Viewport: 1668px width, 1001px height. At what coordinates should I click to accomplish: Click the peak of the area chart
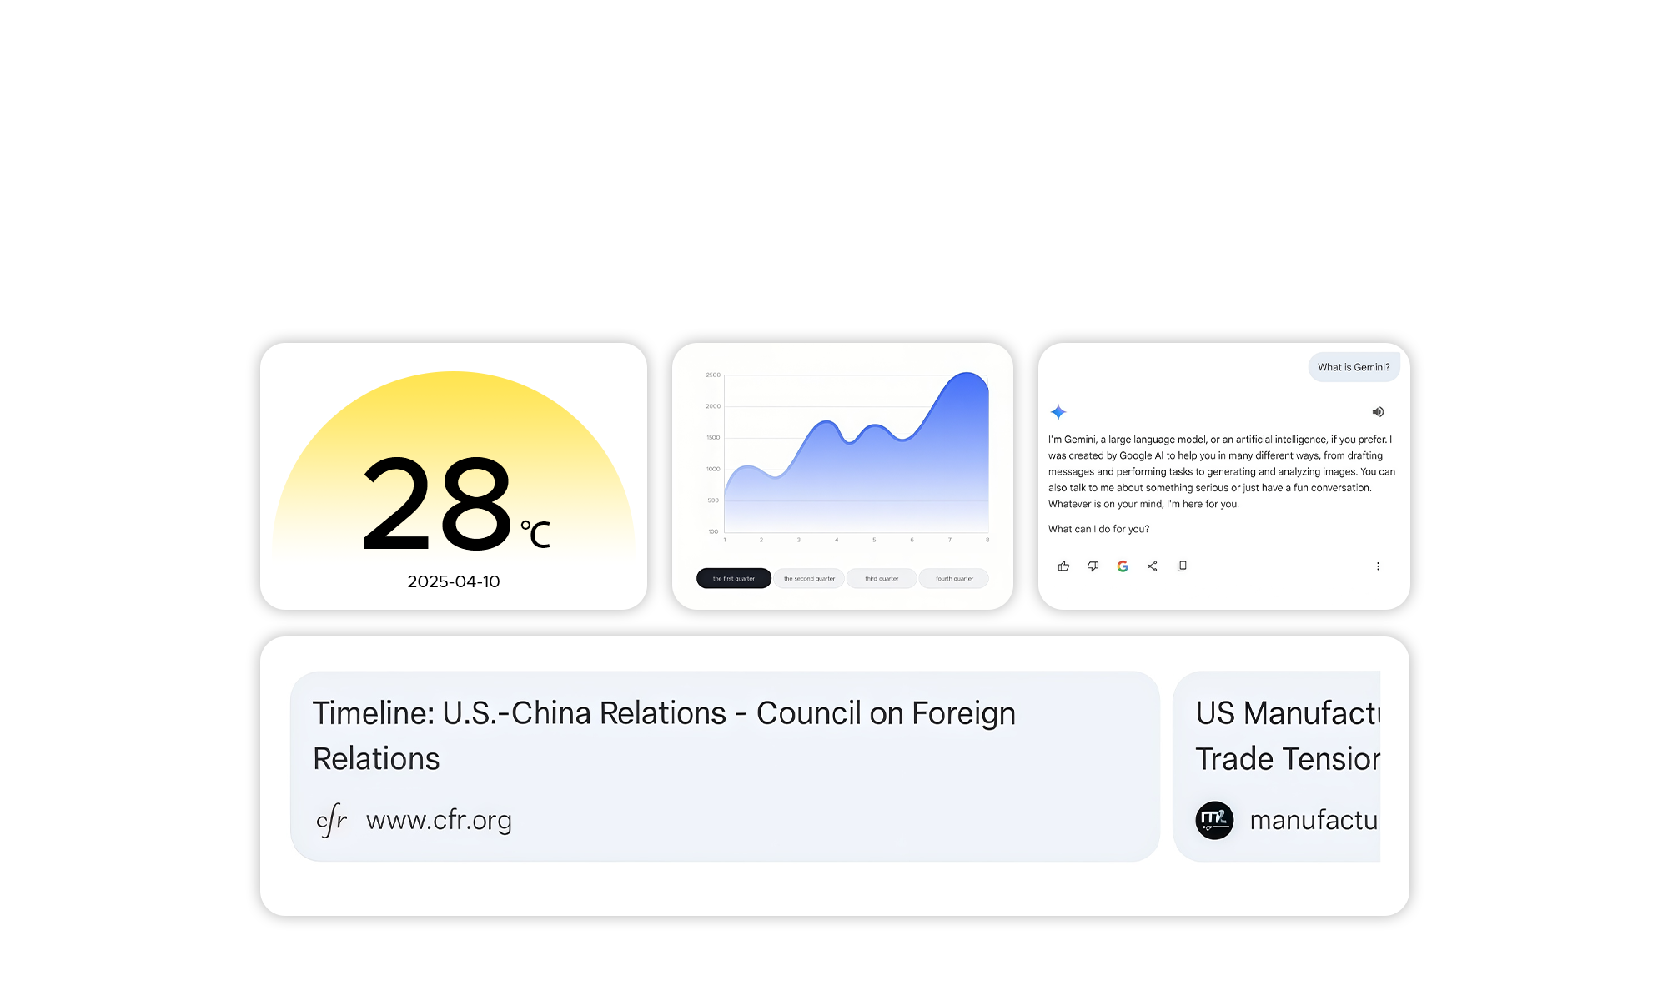pyautogui.click(x=967, y=375)
